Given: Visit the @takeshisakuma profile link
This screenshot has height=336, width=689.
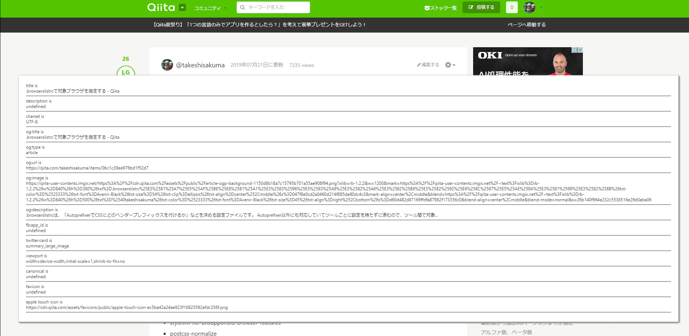Looking at the screenshot, I should 200,65.
